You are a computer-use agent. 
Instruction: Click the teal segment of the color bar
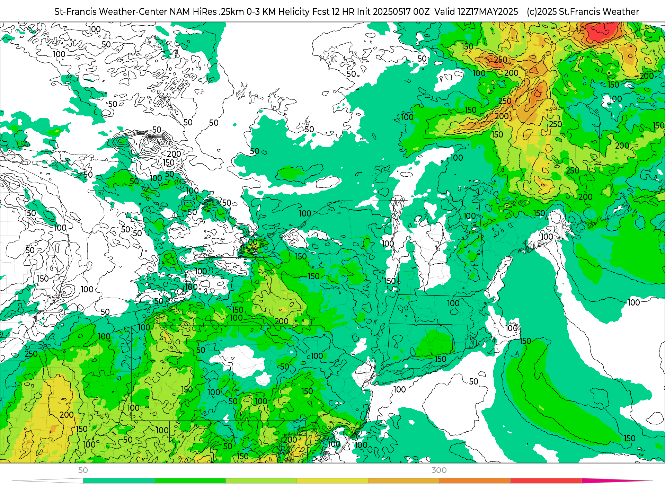[119, 481]
